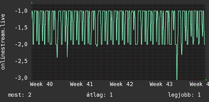The height and width of the screenshot is (102, 209).
Task: Click the "legjobb: 1" statistic
Action: tap(184, 95)
